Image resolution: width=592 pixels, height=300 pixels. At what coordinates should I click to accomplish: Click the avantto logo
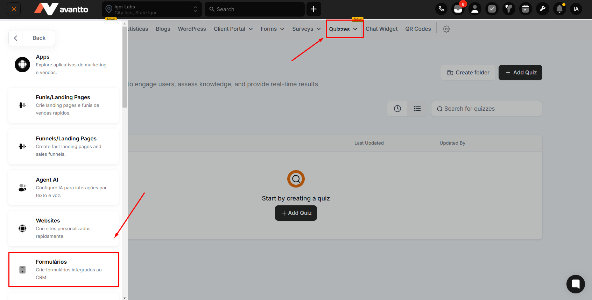coord(61,9)
